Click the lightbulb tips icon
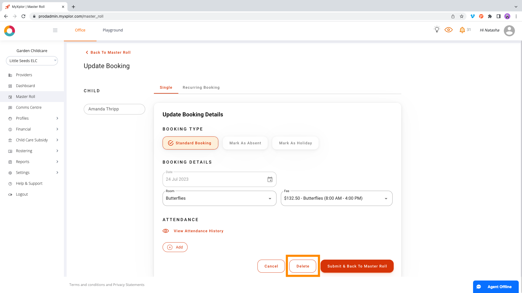This screenshot has height=293, width=522. 437,30
